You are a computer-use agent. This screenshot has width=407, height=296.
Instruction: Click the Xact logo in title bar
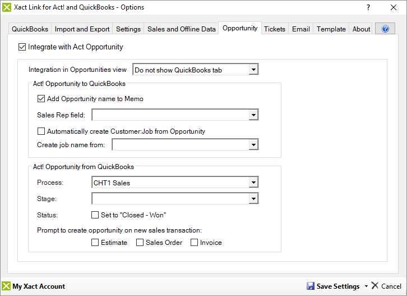point(7,7)
